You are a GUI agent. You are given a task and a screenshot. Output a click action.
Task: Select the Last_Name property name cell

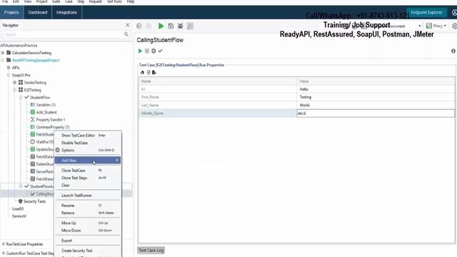coord(218,105)
